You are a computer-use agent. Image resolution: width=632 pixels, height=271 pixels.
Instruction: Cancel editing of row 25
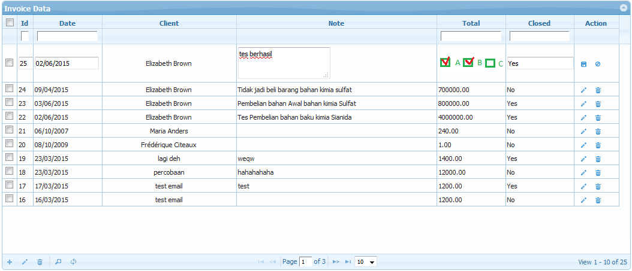[598, 64]
